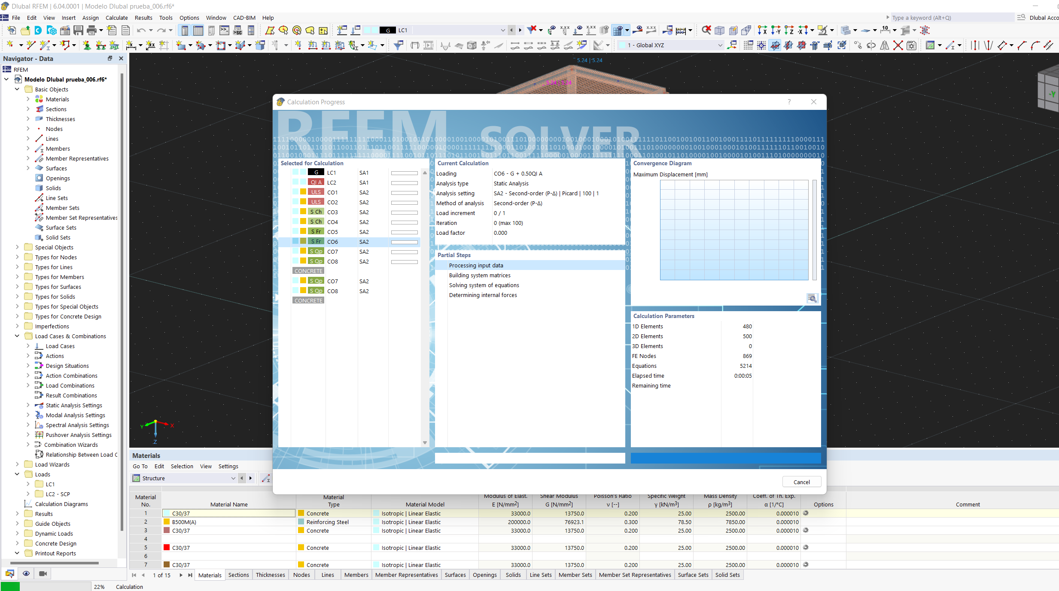Image resolution: width=1059 pixels, height=591 pixels.
Task: Set view in Z direction
Action: [789, 30]
